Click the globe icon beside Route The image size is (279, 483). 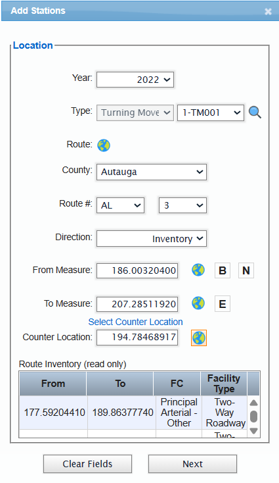(104, 145)
